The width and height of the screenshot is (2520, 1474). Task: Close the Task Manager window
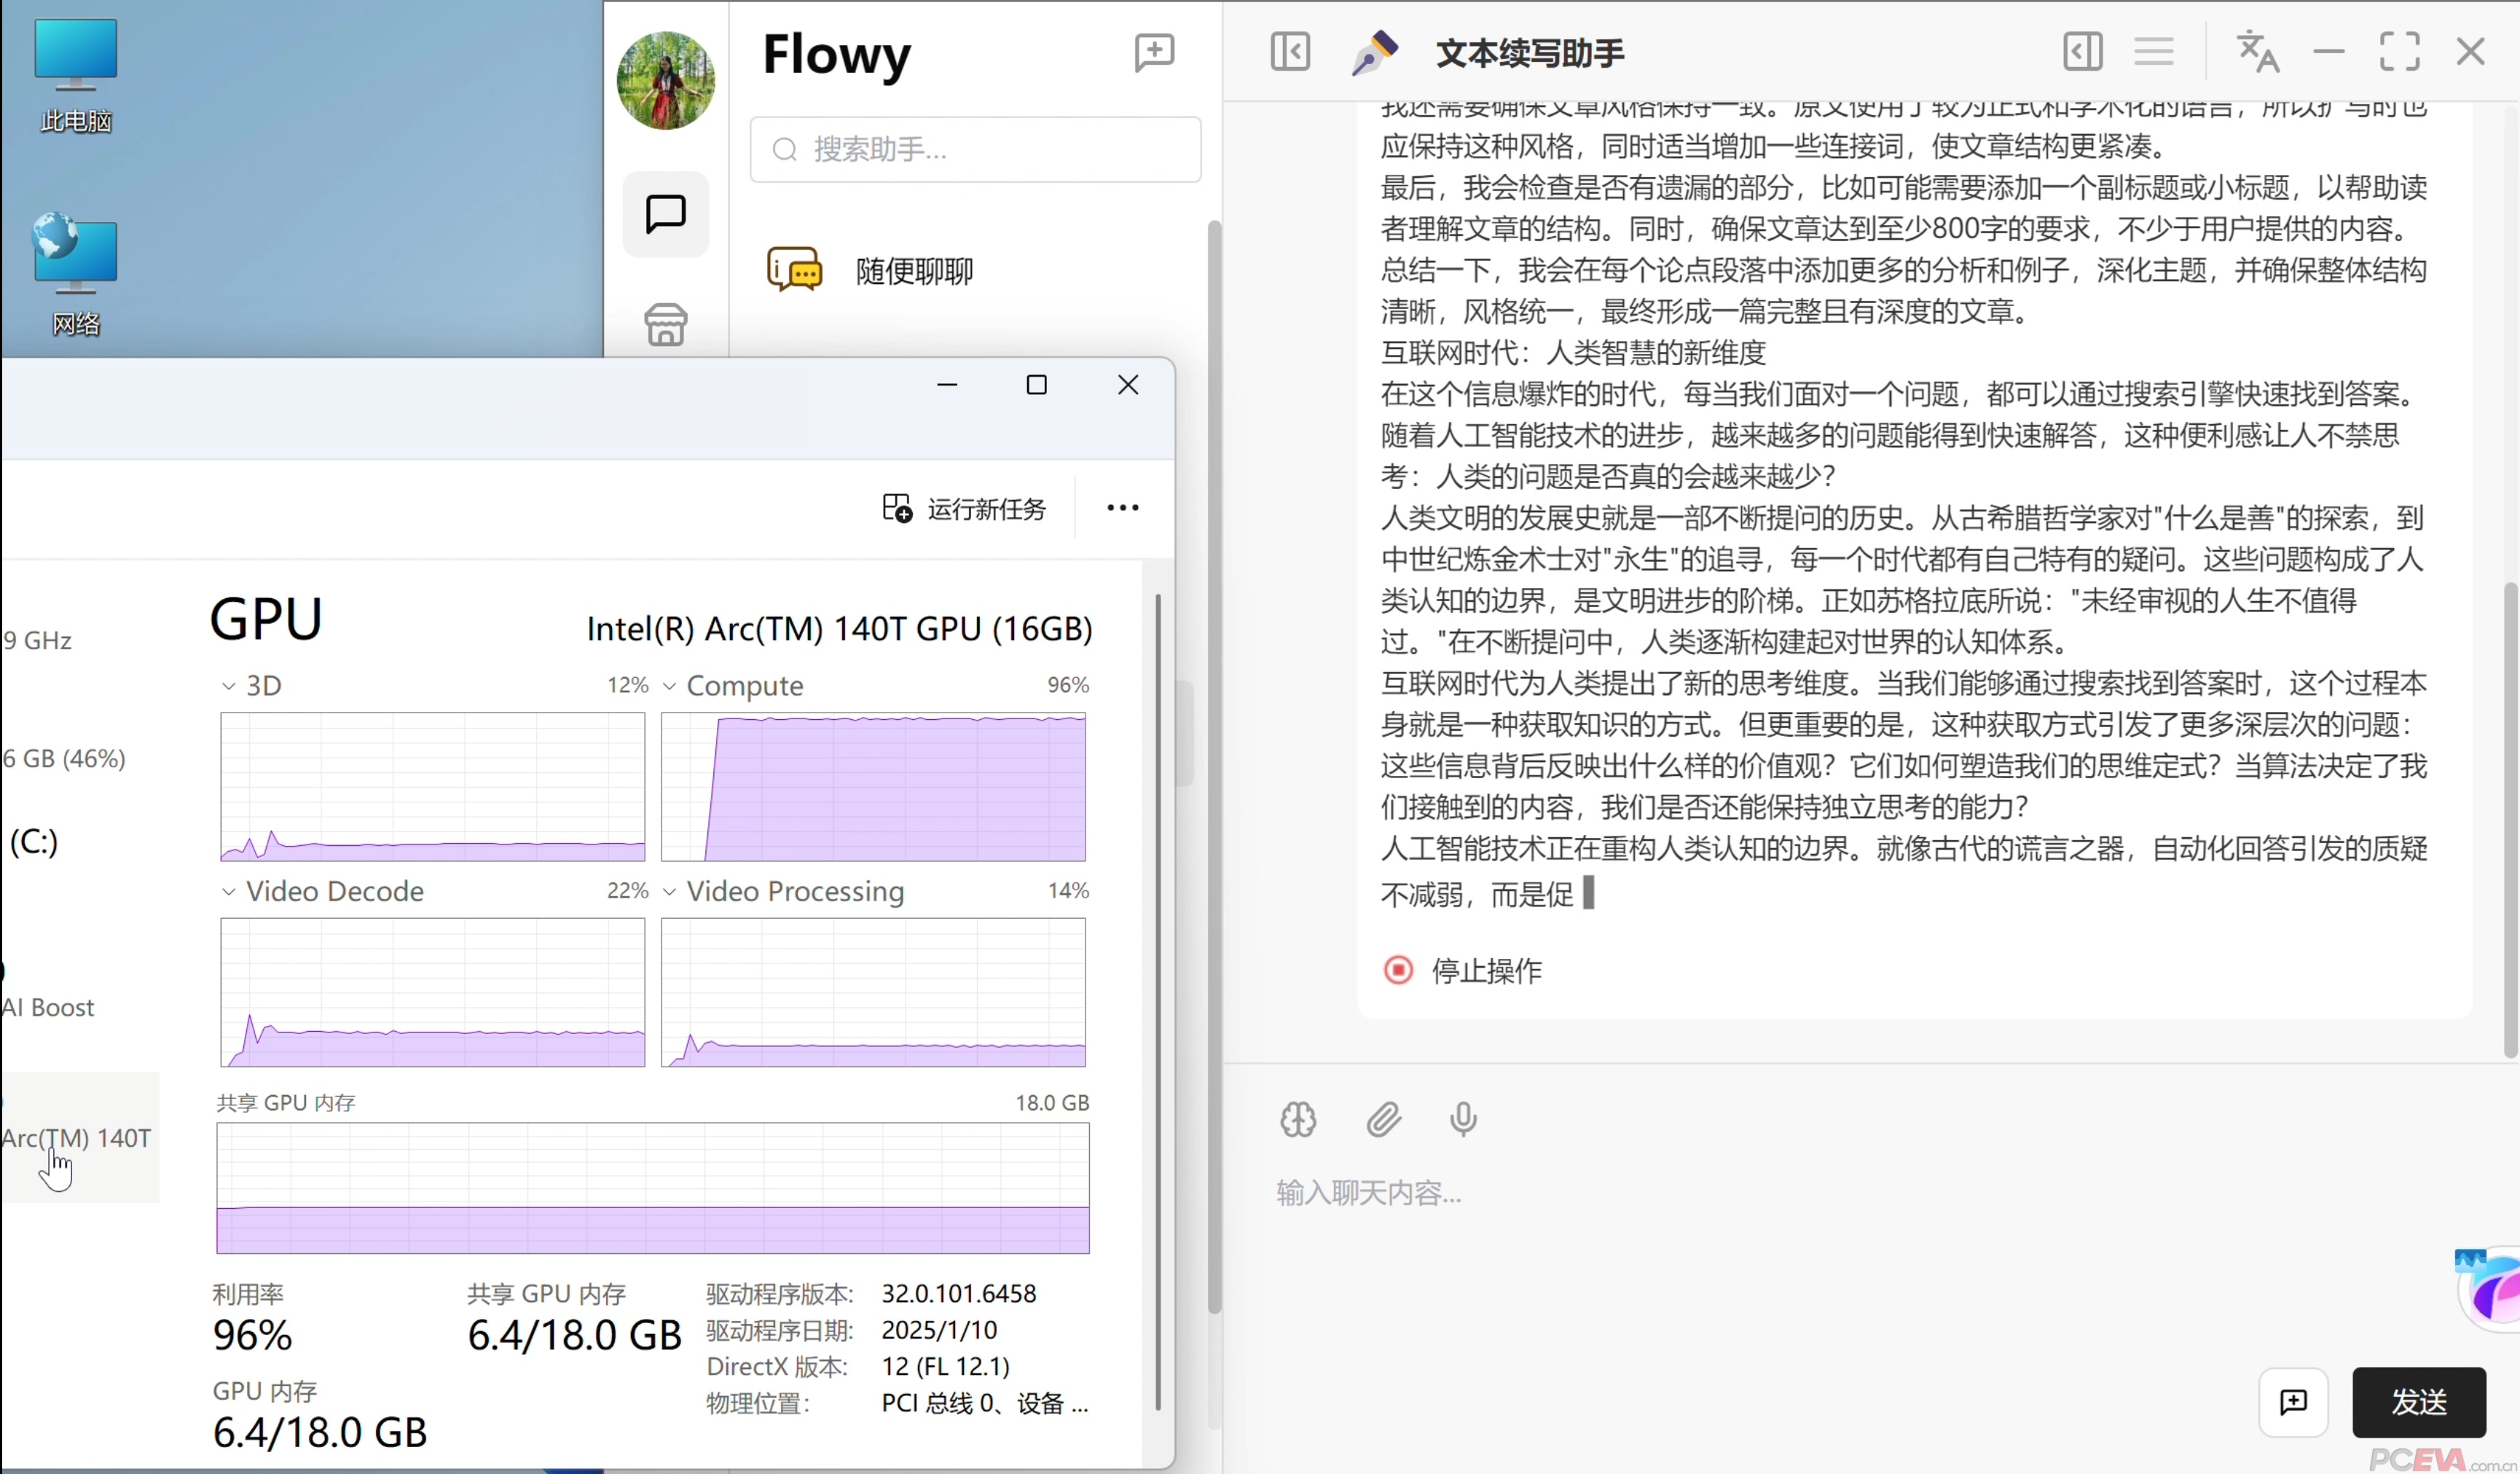pos(1128,385)
